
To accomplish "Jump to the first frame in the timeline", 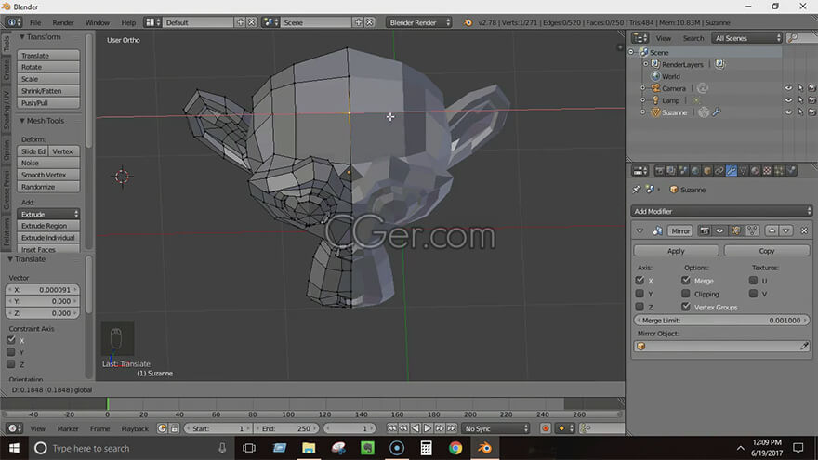I will pyautogui.click(x=391, y=428).
